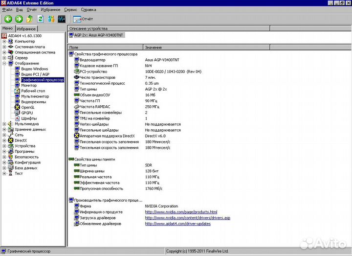Screen dimensions: 352x256
Task: Select Графический процессор in the tree
Action: pyautogui.click(x=43, y=80)
